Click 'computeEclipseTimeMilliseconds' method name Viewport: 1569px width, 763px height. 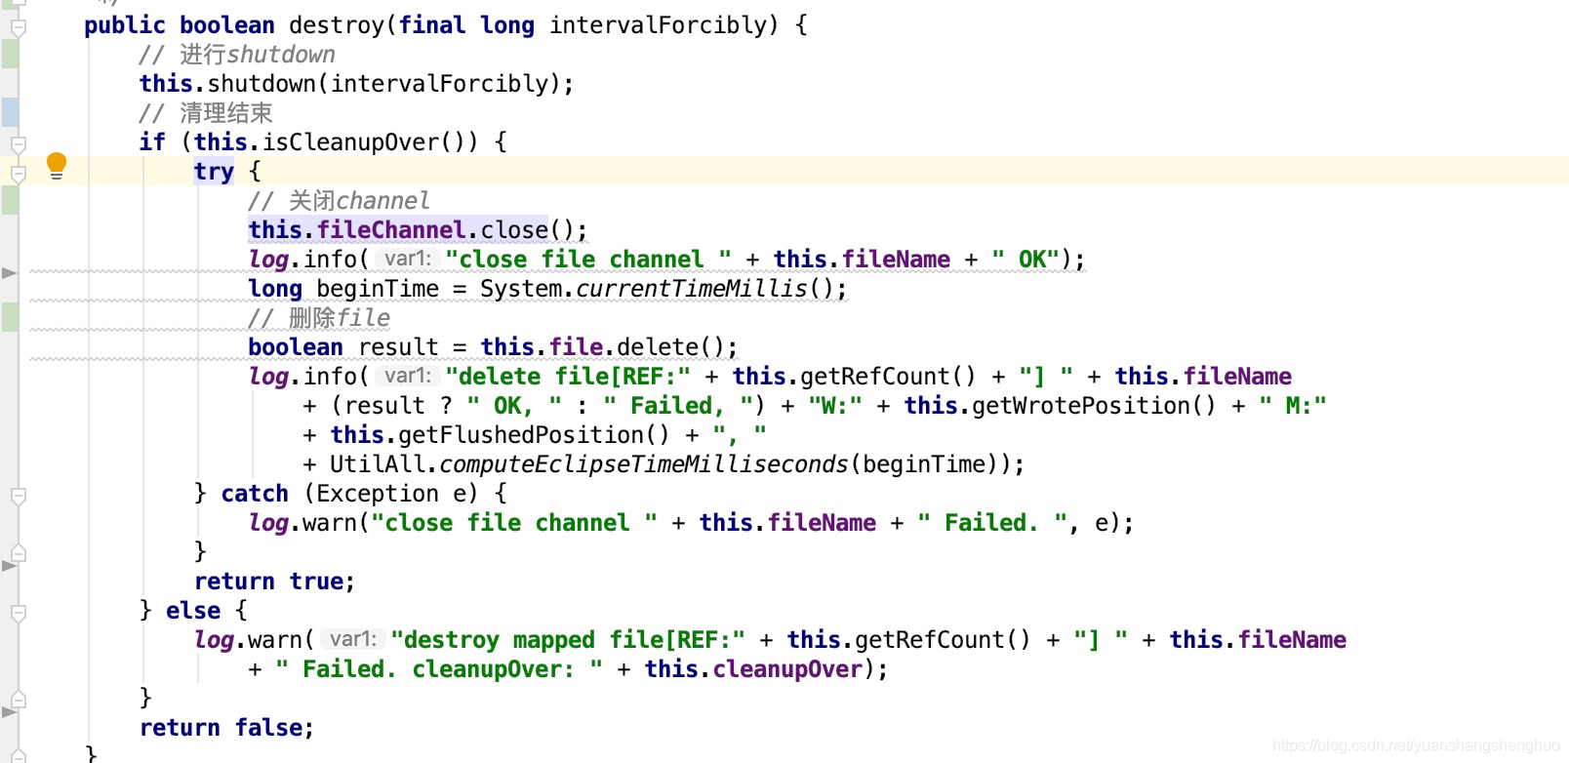(x=644, y=464)
